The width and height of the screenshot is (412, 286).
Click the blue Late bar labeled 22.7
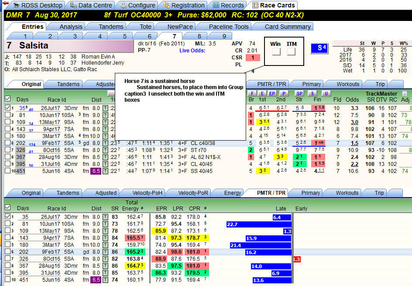click(259, 224)
